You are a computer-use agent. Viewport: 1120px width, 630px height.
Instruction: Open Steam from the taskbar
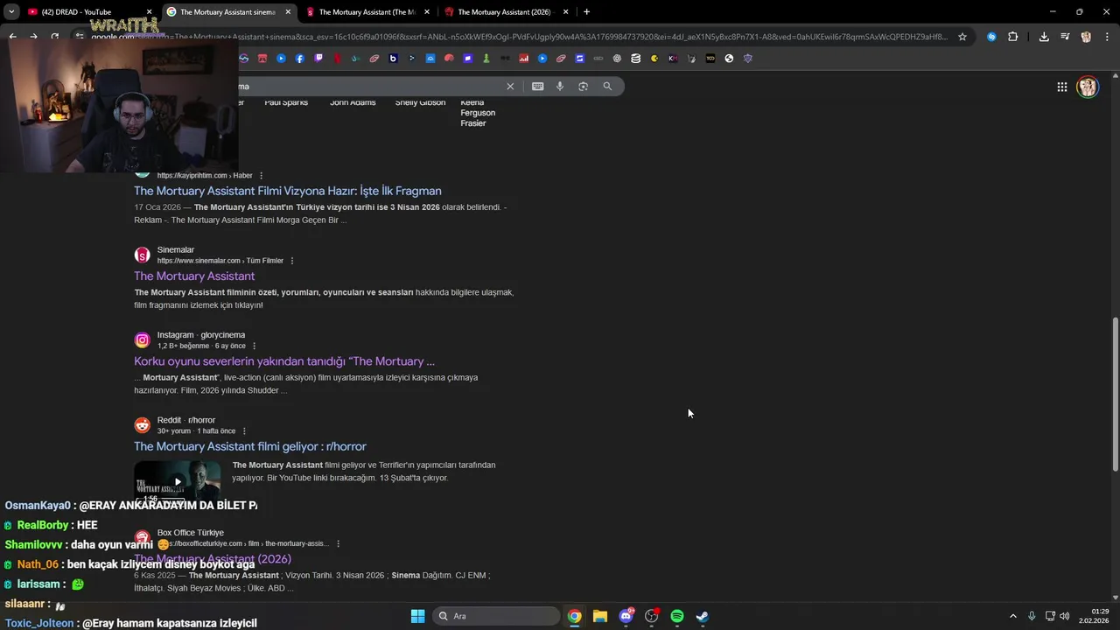tap(702, 616)
